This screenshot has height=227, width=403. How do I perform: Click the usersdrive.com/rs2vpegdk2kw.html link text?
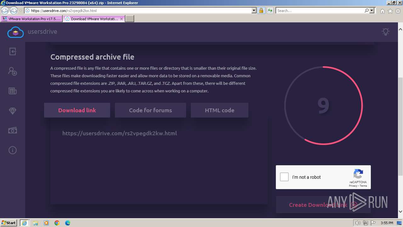120,133
